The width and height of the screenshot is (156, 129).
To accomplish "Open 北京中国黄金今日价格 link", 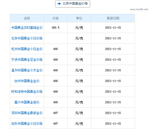I will [27, 38].
